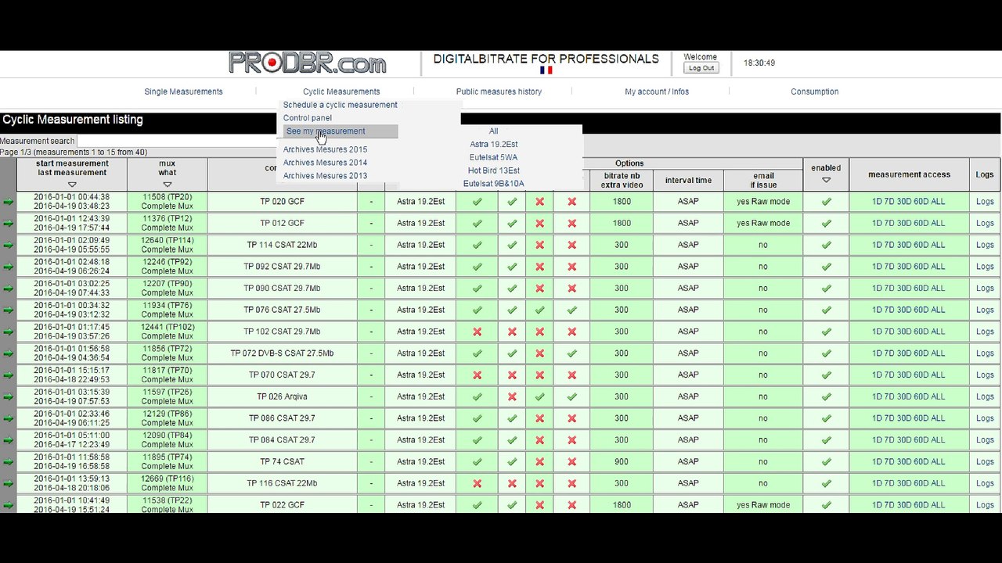Click the green arrow for TP 072 DVB-S CSAT
This screenshot has height=563, width=1002.
pyautogui.click(x=8, y=353)
